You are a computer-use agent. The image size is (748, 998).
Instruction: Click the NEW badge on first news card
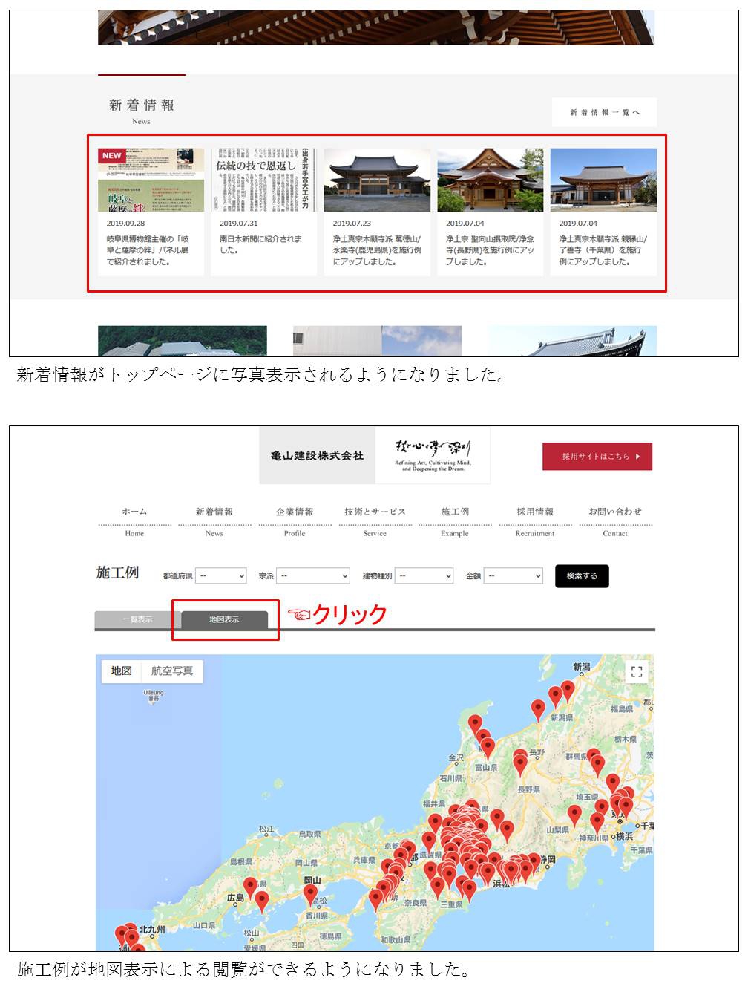pos(112,156)
